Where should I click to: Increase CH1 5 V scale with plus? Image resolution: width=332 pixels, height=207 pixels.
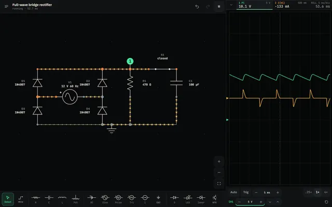261,202
